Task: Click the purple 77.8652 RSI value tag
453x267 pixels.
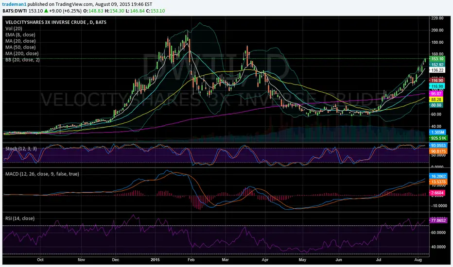Action: click(438, 220)
